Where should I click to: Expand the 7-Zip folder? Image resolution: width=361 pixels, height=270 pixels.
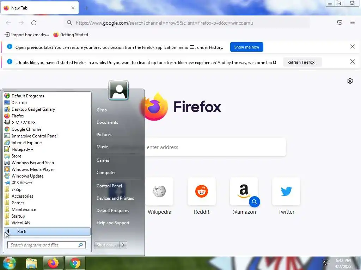[47, 189]
